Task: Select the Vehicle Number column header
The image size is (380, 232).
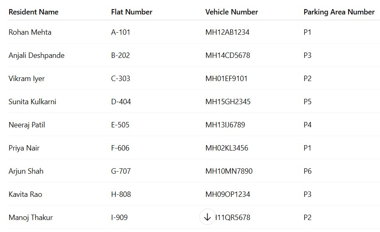Action: tap(232, 12)
